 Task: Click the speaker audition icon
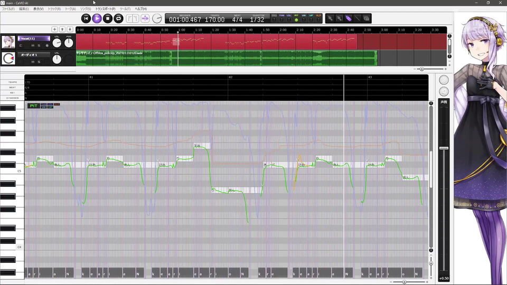tap(444, 91)
